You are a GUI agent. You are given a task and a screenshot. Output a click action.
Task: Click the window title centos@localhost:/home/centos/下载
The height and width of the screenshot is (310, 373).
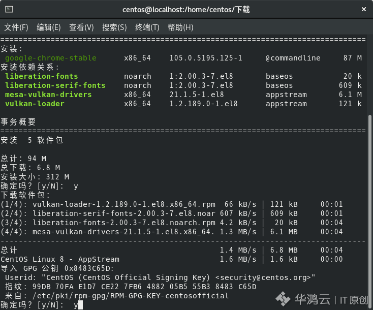coord(186,10)
